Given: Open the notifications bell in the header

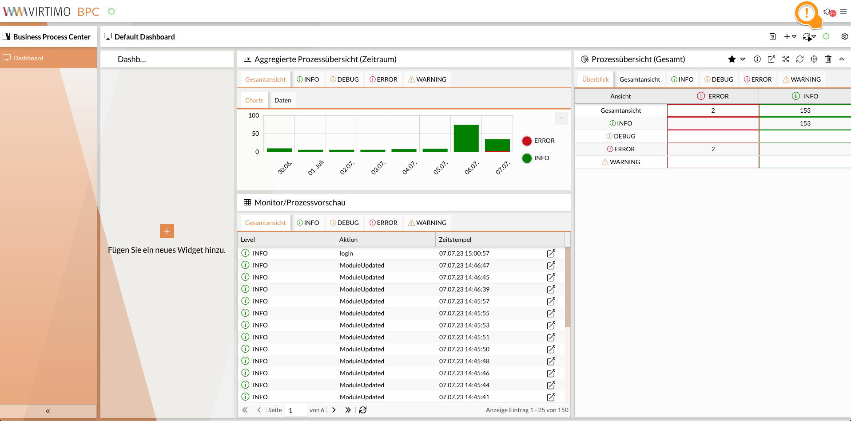Looking at the screenshot, I should pos(827,12).
